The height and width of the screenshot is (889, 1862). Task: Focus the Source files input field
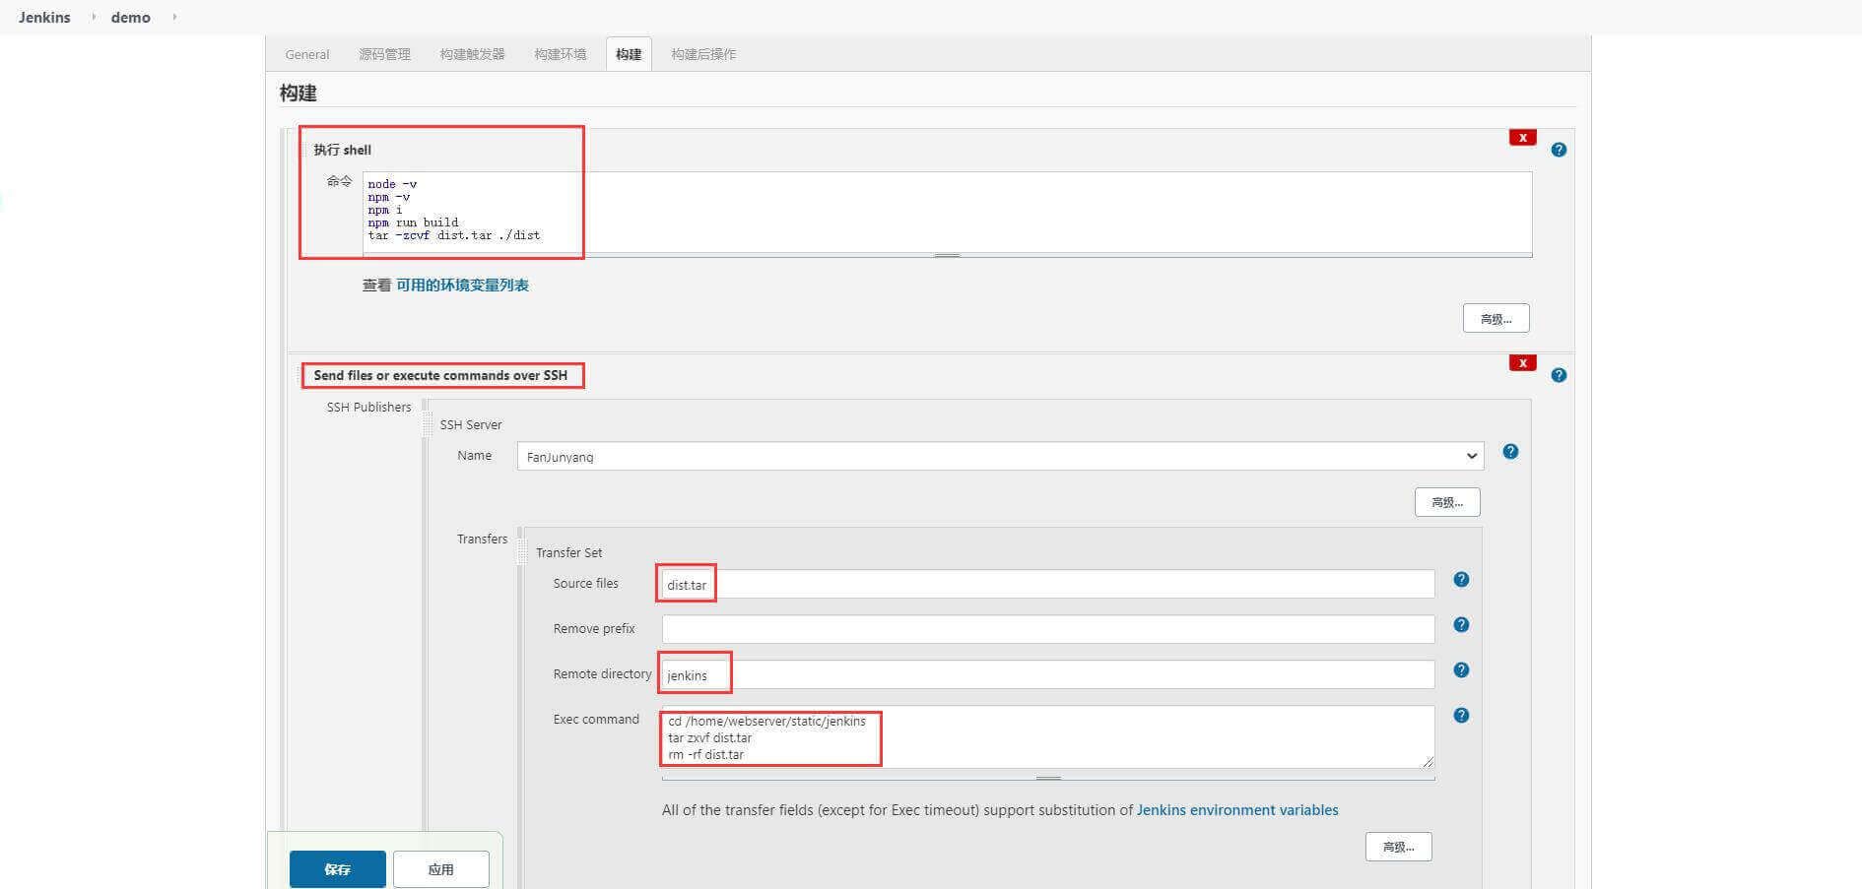click(1048, 584)
